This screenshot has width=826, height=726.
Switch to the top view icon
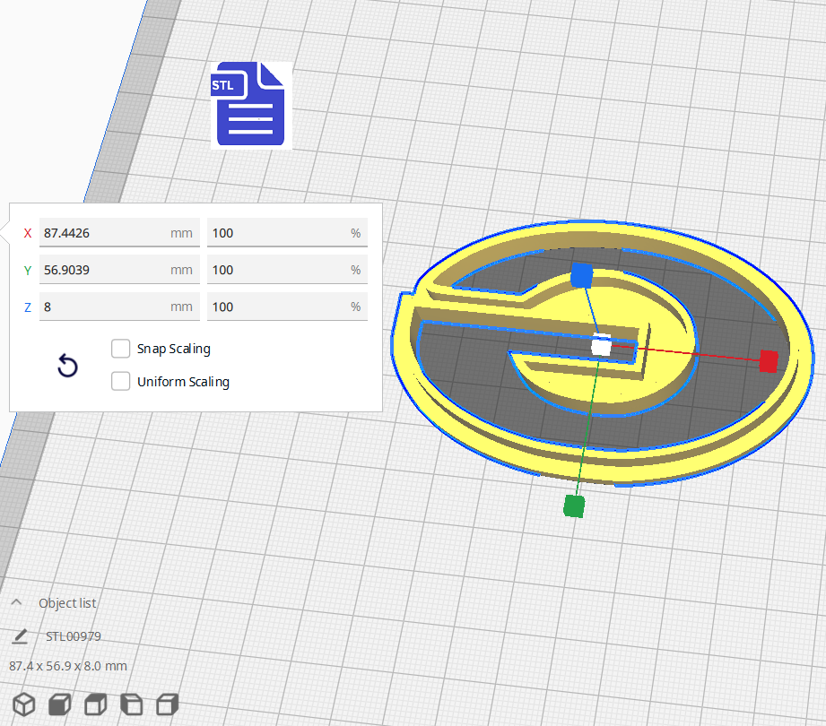[x=95, y=704]
